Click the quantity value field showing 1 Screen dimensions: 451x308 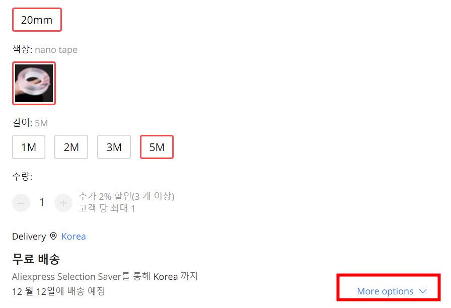coord(42,202)
